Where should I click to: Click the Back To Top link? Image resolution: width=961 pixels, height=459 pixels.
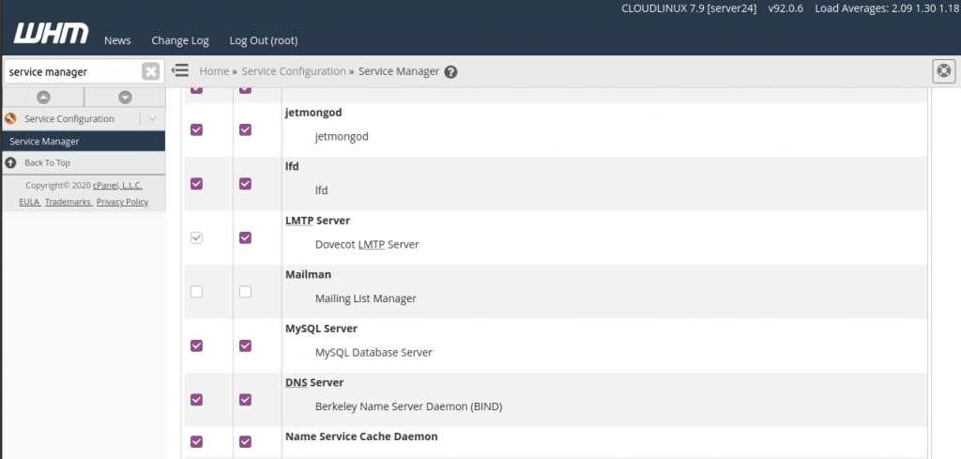pyautogui.click(x=47, y=162)
